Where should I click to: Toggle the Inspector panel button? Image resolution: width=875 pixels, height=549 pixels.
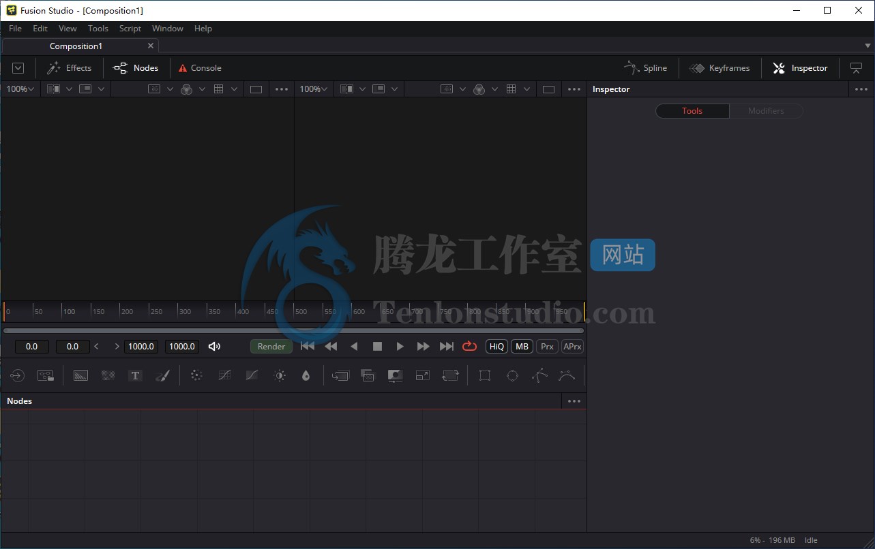pos(800,68)
